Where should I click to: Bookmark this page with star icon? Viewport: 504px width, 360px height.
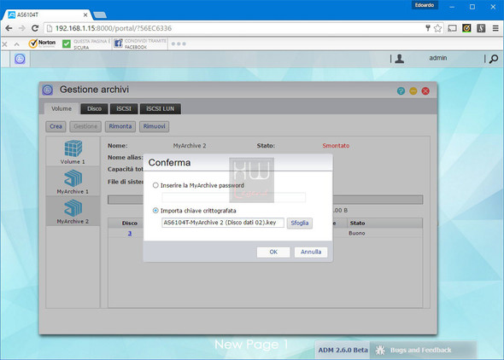coord(437,28)
